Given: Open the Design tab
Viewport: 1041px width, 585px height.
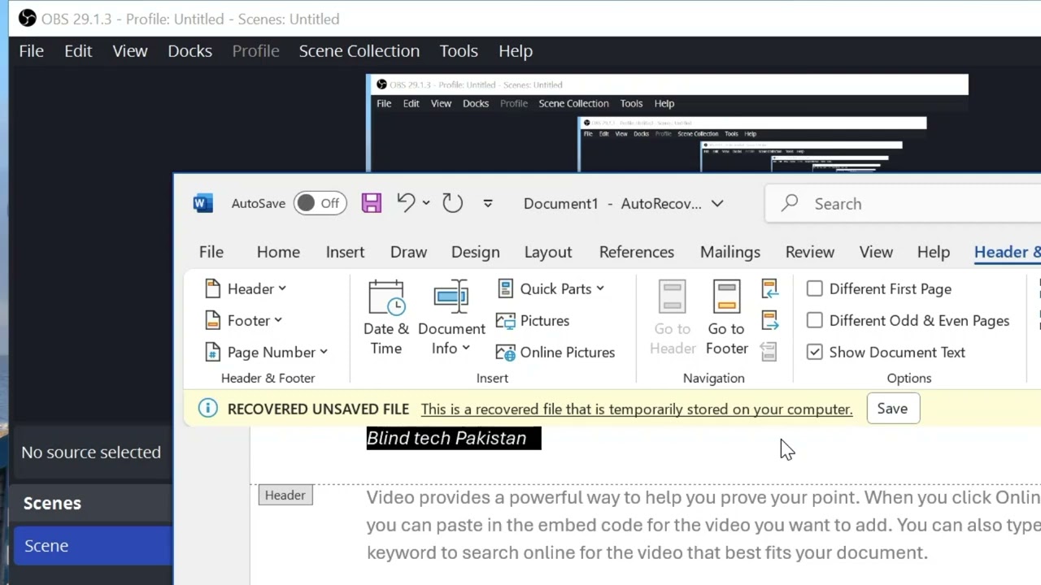Looking at the screenshot, I should coord(476,252).
